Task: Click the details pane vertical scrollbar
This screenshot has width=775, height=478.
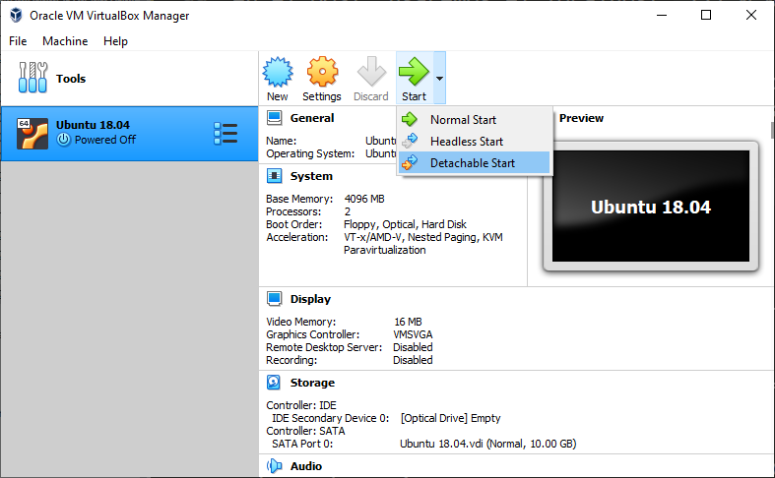Action: point(772,130)
